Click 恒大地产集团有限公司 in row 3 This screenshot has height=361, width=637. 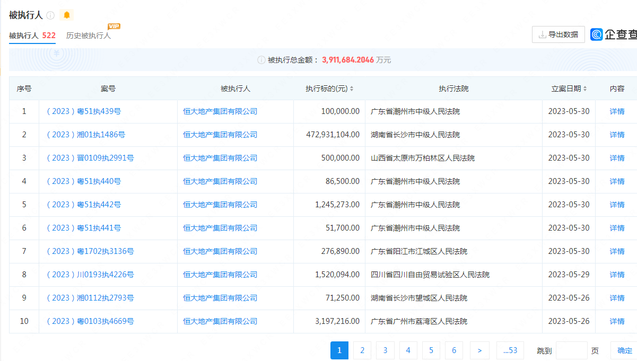click(x=220, y=158)
